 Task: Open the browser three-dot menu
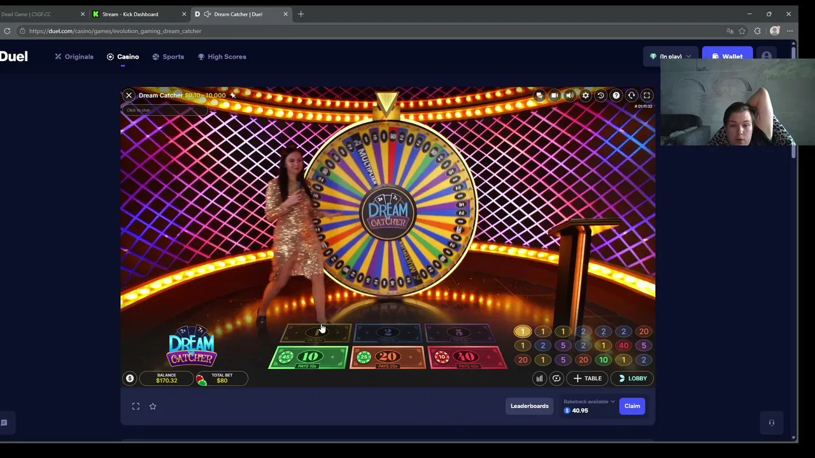790,31
